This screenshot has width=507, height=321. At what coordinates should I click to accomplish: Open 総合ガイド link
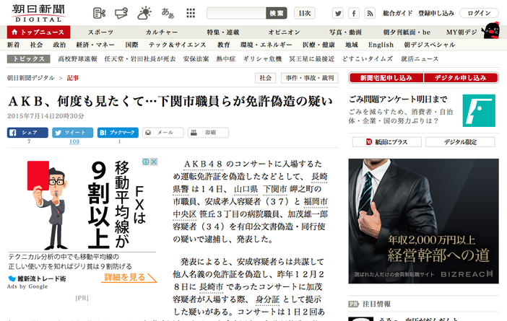click(398, 13)
